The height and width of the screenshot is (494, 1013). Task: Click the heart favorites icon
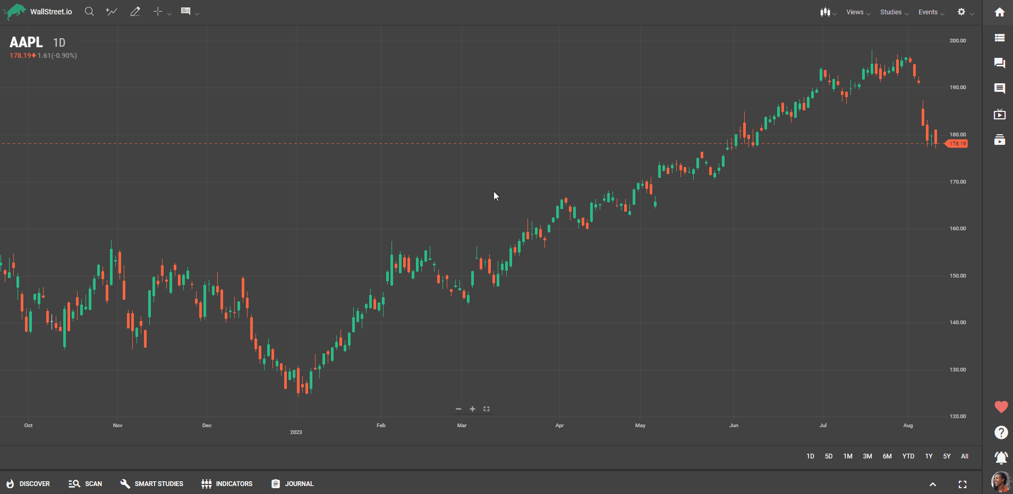pos(1001,407)
